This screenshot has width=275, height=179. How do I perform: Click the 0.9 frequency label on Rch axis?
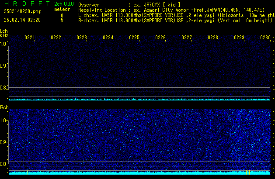coord(3,142)
